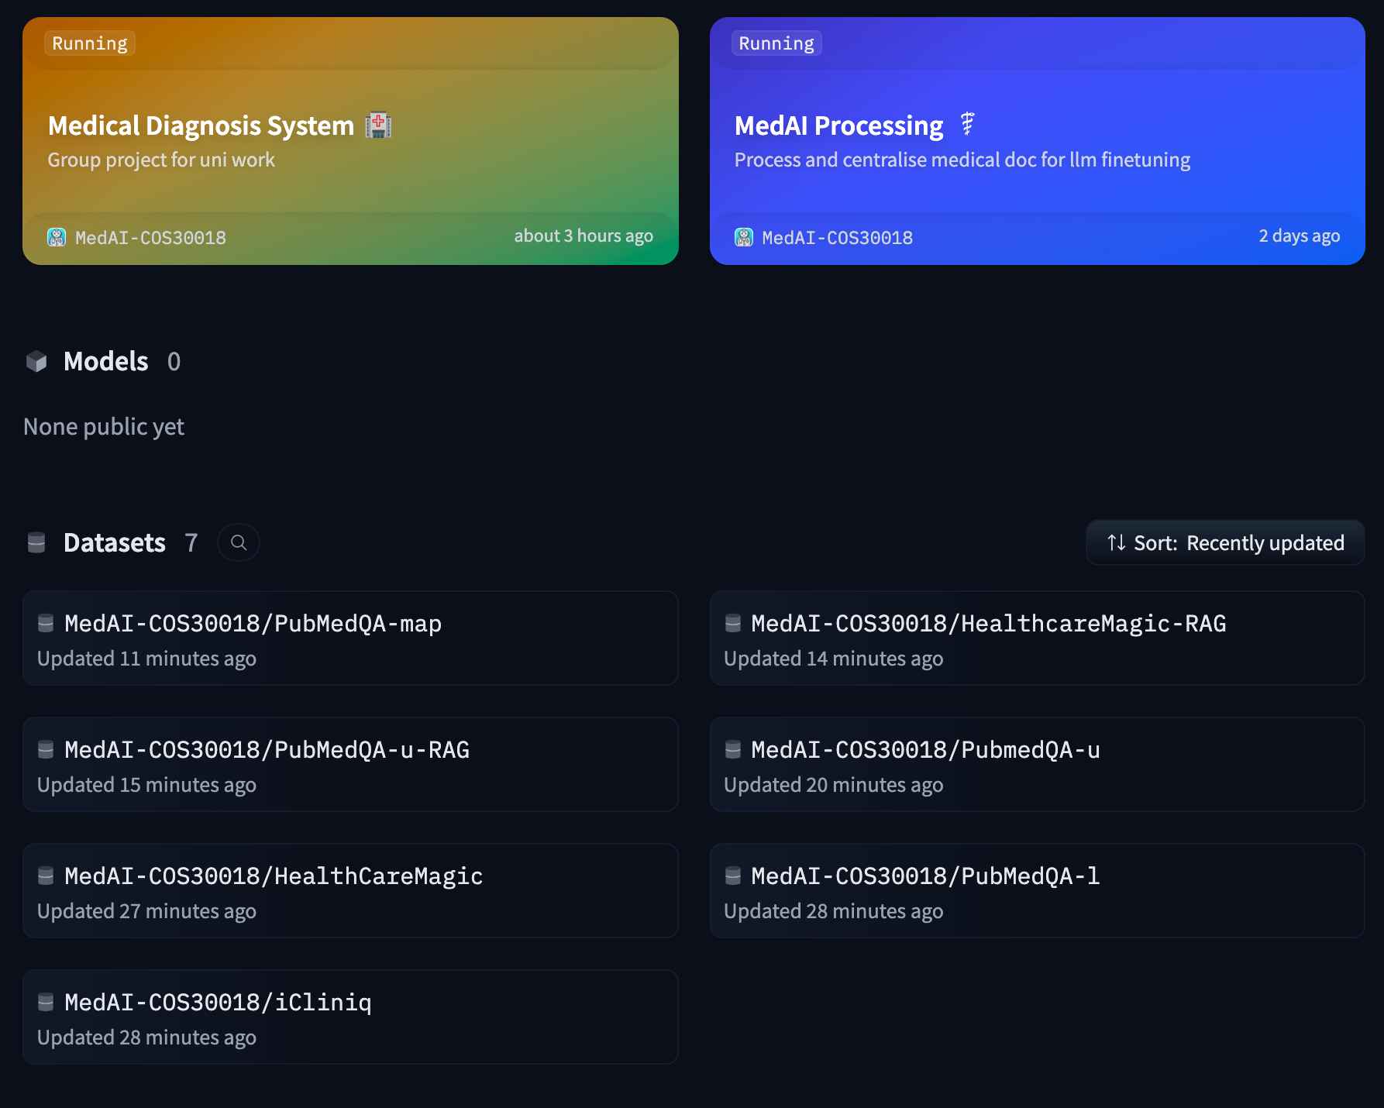Open the Medical Diagnosis System space

click(201, 126)
